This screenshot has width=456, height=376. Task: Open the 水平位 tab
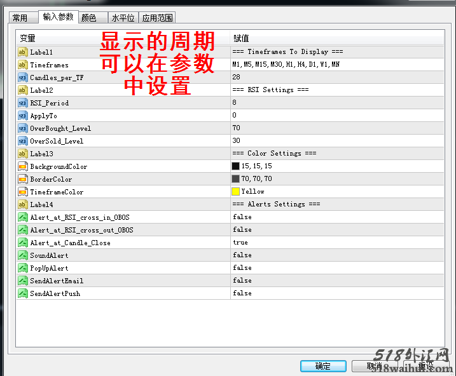coord(123,18)
